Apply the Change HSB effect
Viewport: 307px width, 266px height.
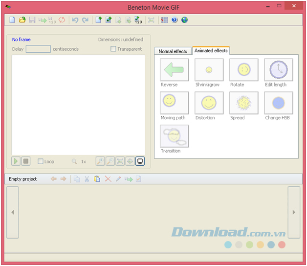(x=279, y=103)
